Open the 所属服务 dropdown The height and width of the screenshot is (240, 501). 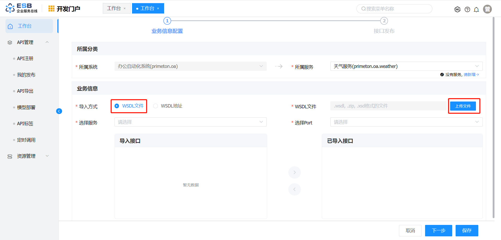406,66
